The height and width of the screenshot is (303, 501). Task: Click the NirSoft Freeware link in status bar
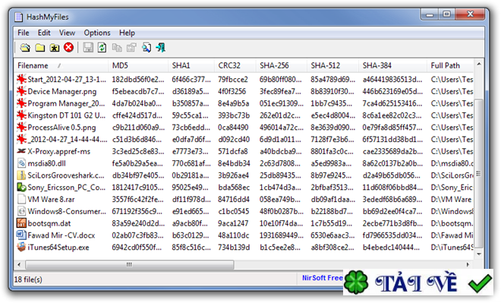322,278
